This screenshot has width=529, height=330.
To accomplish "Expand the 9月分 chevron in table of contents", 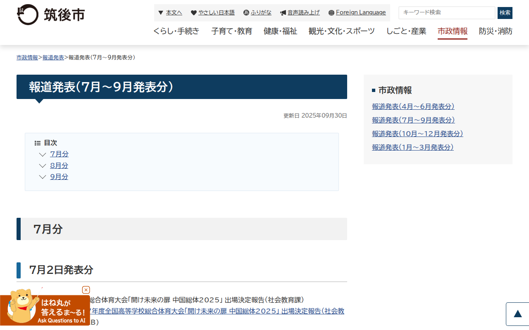I will [43, 177].
